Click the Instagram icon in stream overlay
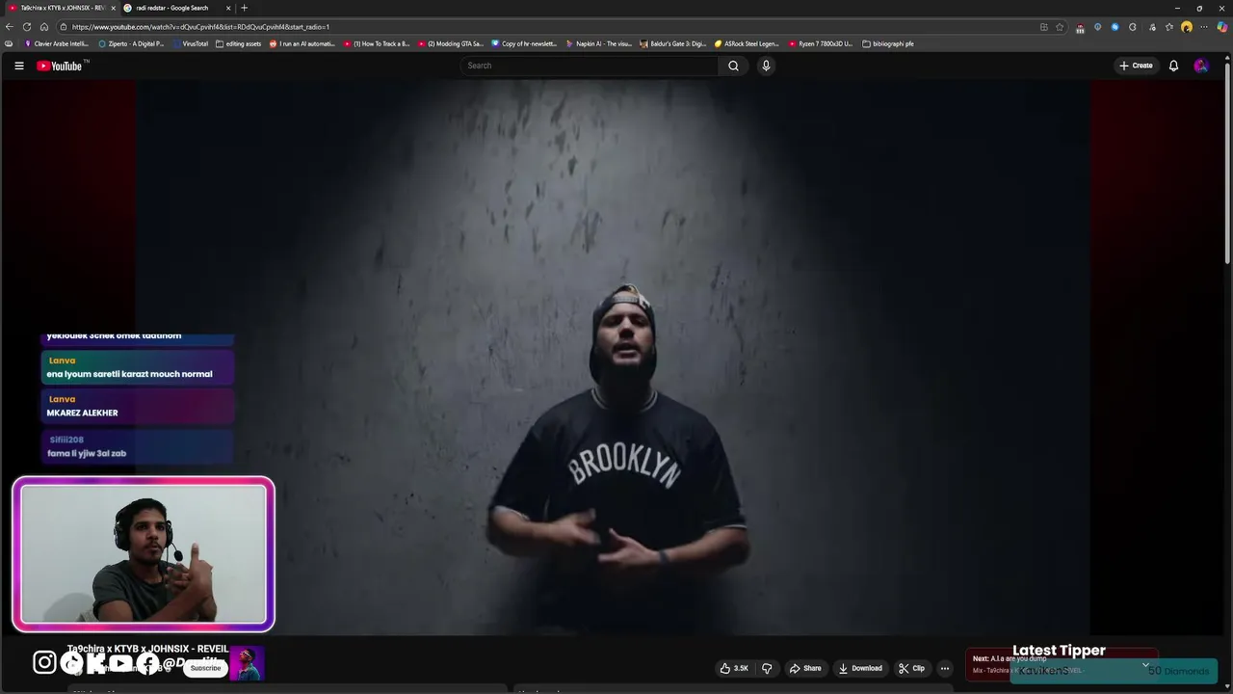Screen dimensions: 1233x694 point(44,662)
